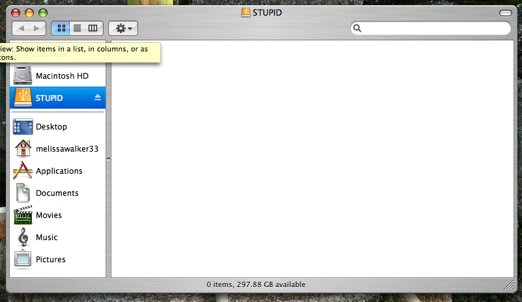Click the window resize corner grip
This screenshot has height=302, width=522.
click(x=509, y=285)
